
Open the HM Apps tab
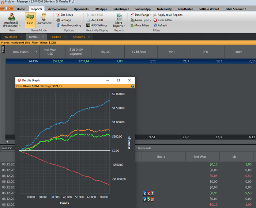coord(101,9)
